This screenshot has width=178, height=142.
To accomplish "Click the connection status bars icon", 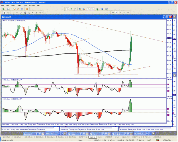I will (157, 140).
